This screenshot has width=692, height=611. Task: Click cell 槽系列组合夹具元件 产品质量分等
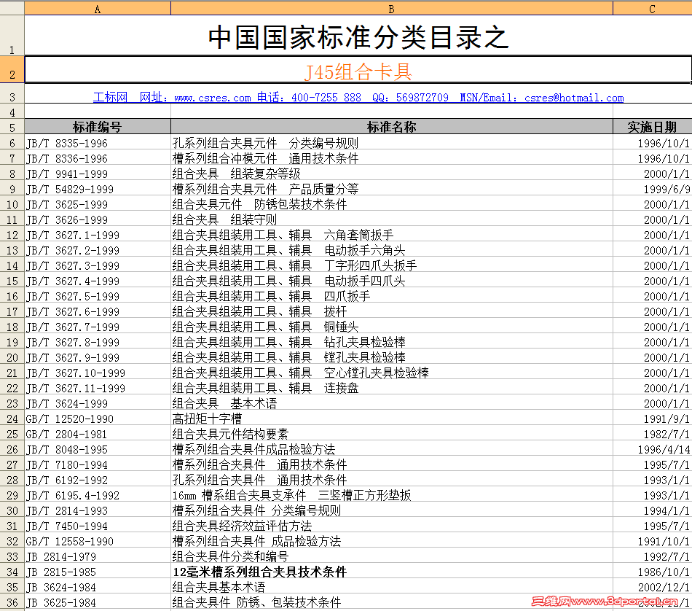[391, 189]
